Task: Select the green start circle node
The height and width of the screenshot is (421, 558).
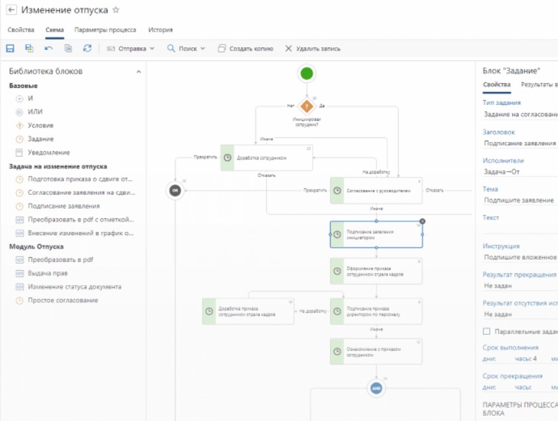Action: pyautogui.click(x=307, y=74)
